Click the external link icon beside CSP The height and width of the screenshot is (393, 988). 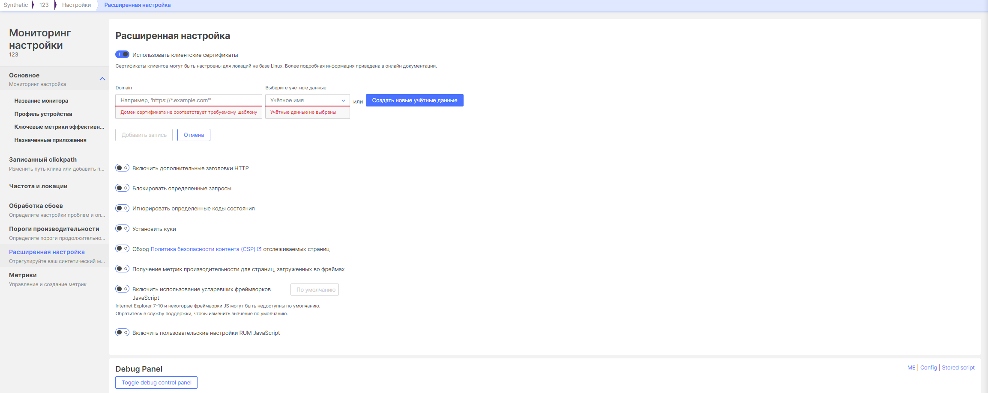point(259,249)
